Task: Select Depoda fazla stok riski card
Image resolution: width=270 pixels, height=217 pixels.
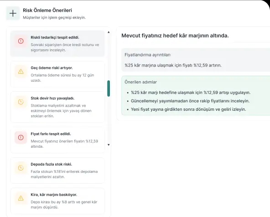Action: 57,170
